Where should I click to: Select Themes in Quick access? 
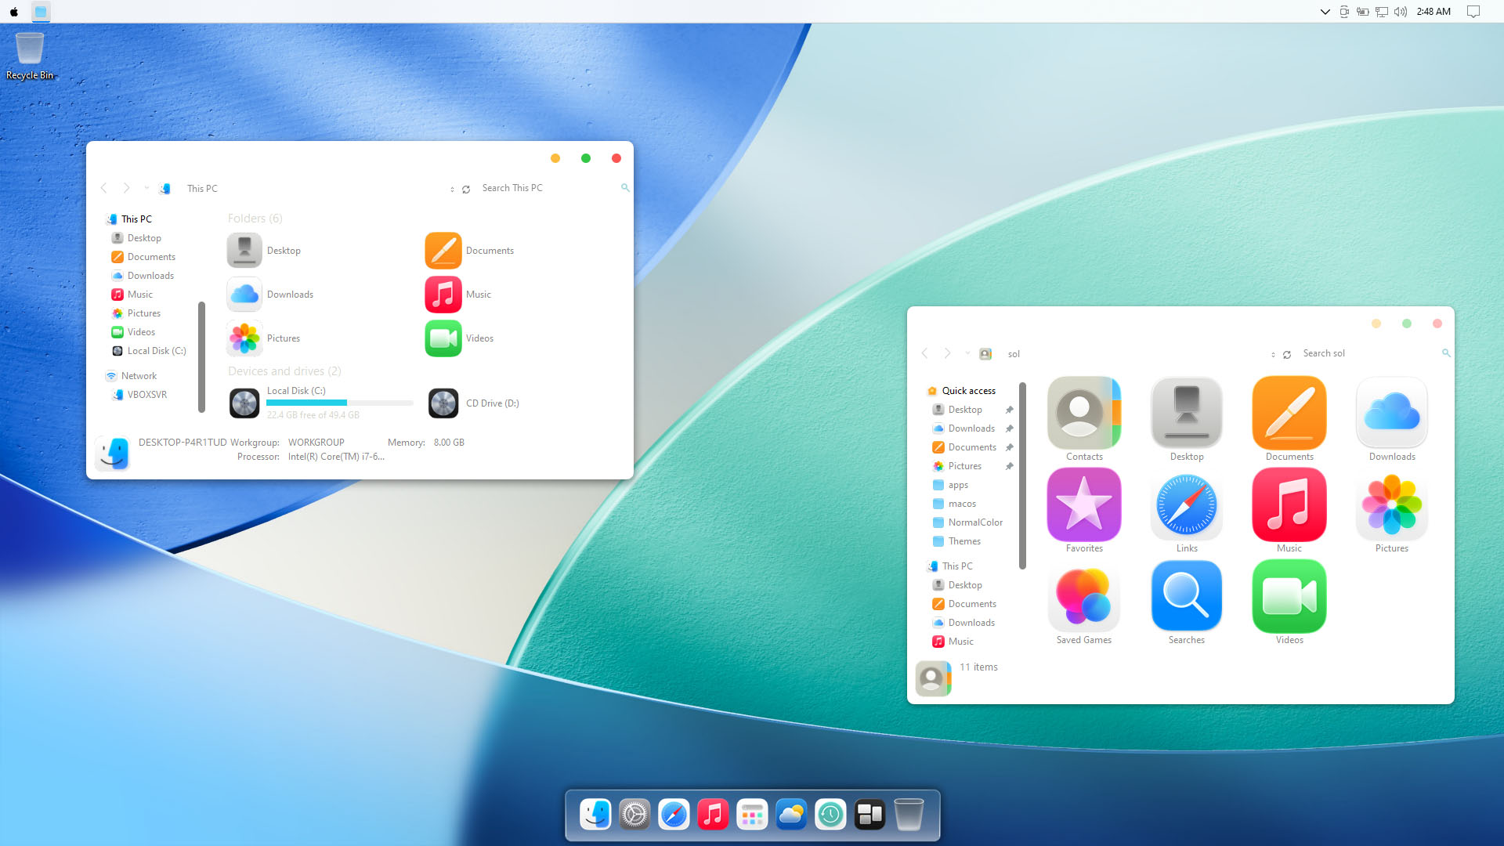[963, 541]
